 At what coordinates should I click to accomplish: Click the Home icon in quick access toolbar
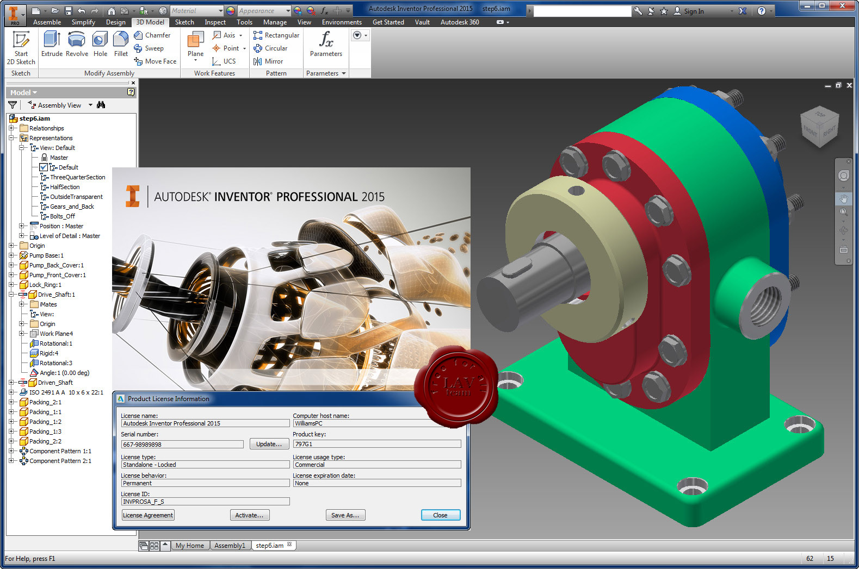tap(111, 11)
